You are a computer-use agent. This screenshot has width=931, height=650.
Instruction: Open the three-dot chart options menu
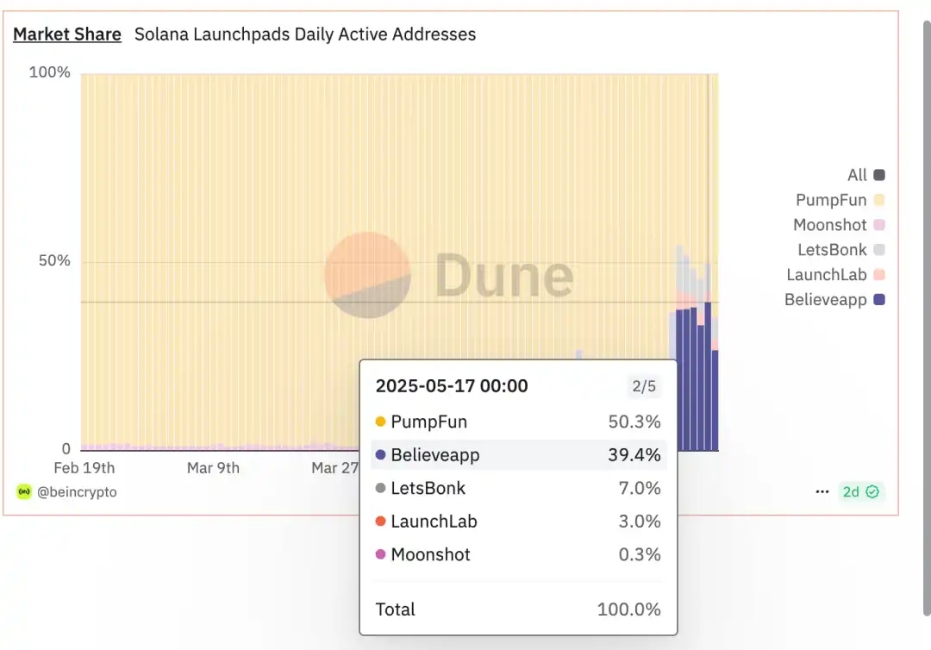click(822, 491)
